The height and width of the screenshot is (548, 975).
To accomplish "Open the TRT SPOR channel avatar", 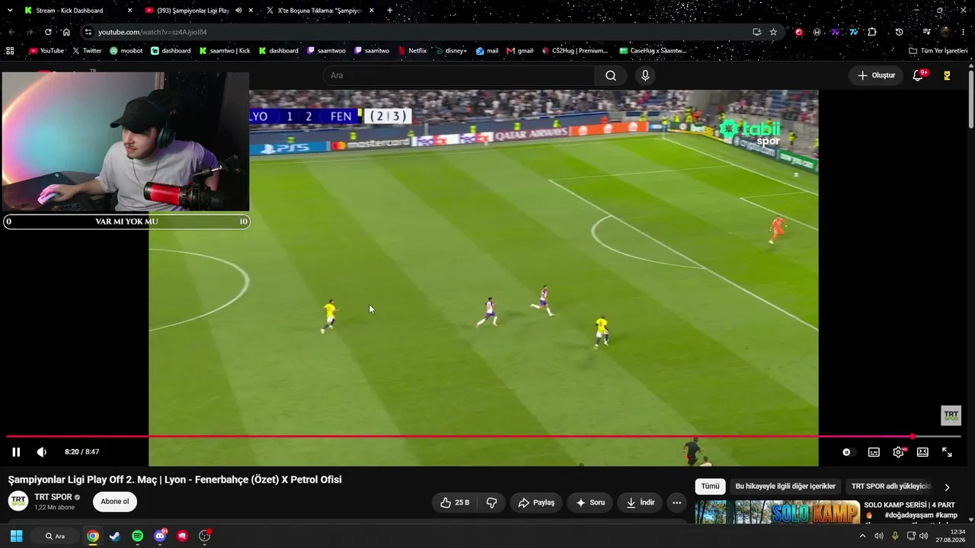I will 18,502.
